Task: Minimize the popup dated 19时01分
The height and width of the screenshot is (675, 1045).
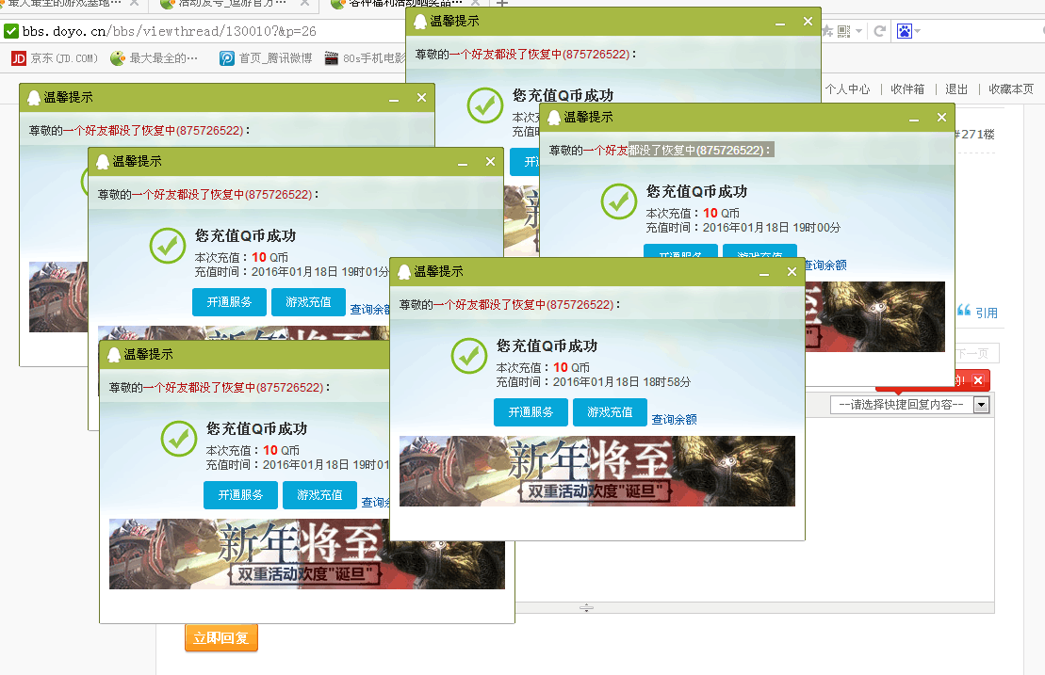Action: [463, 163]
